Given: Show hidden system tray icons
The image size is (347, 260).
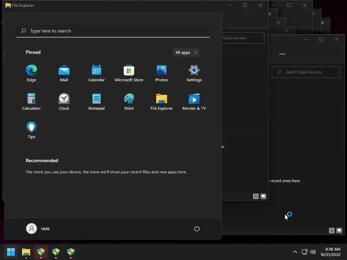Looking at the screenshot, I should tap(295, 252).
